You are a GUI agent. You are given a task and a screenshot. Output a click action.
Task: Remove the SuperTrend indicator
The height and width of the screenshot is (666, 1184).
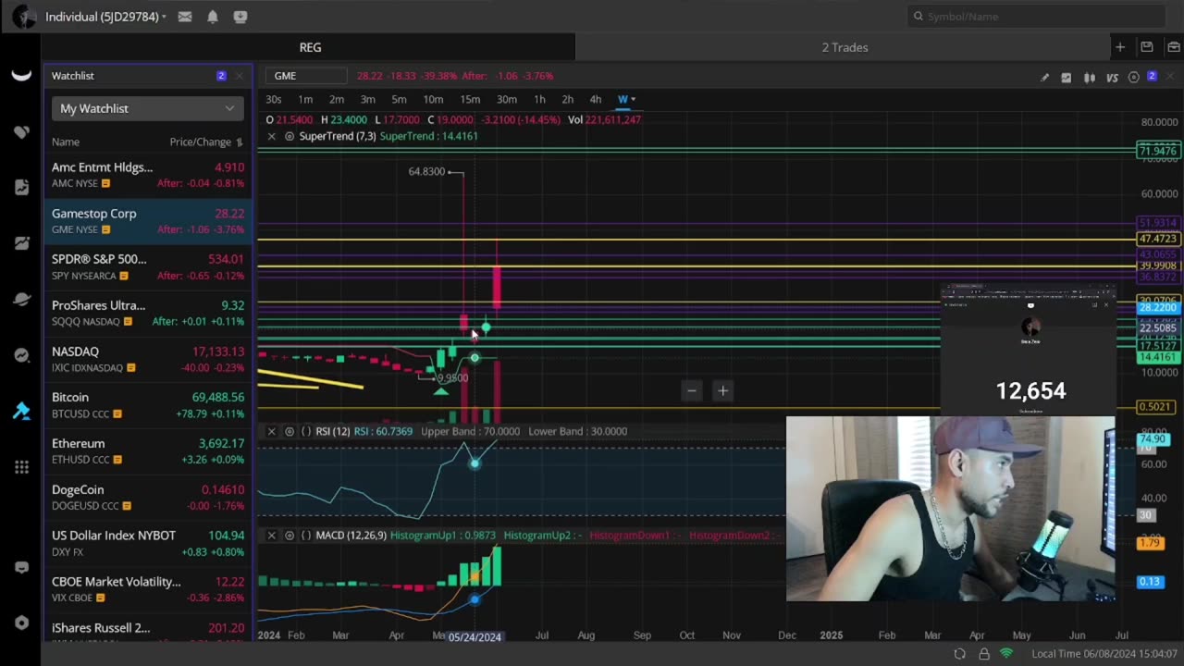[271, 136]
